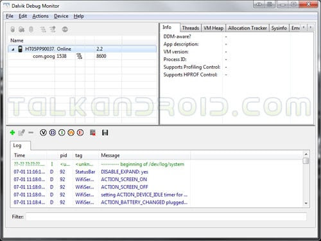Collapse the HT05PP90037 device tree node
The image size is (321, 241).
[x=13, y=49]
